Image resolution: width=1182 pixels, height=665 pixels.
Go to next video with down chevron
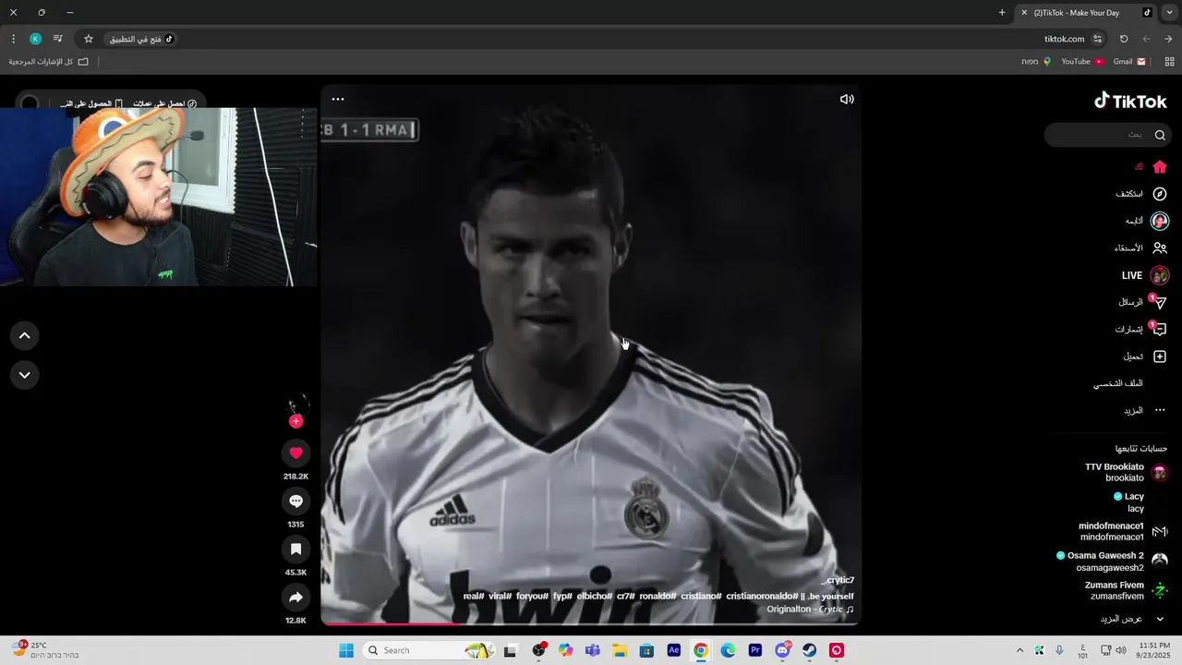pyautogui.click(x=25, y=375)
